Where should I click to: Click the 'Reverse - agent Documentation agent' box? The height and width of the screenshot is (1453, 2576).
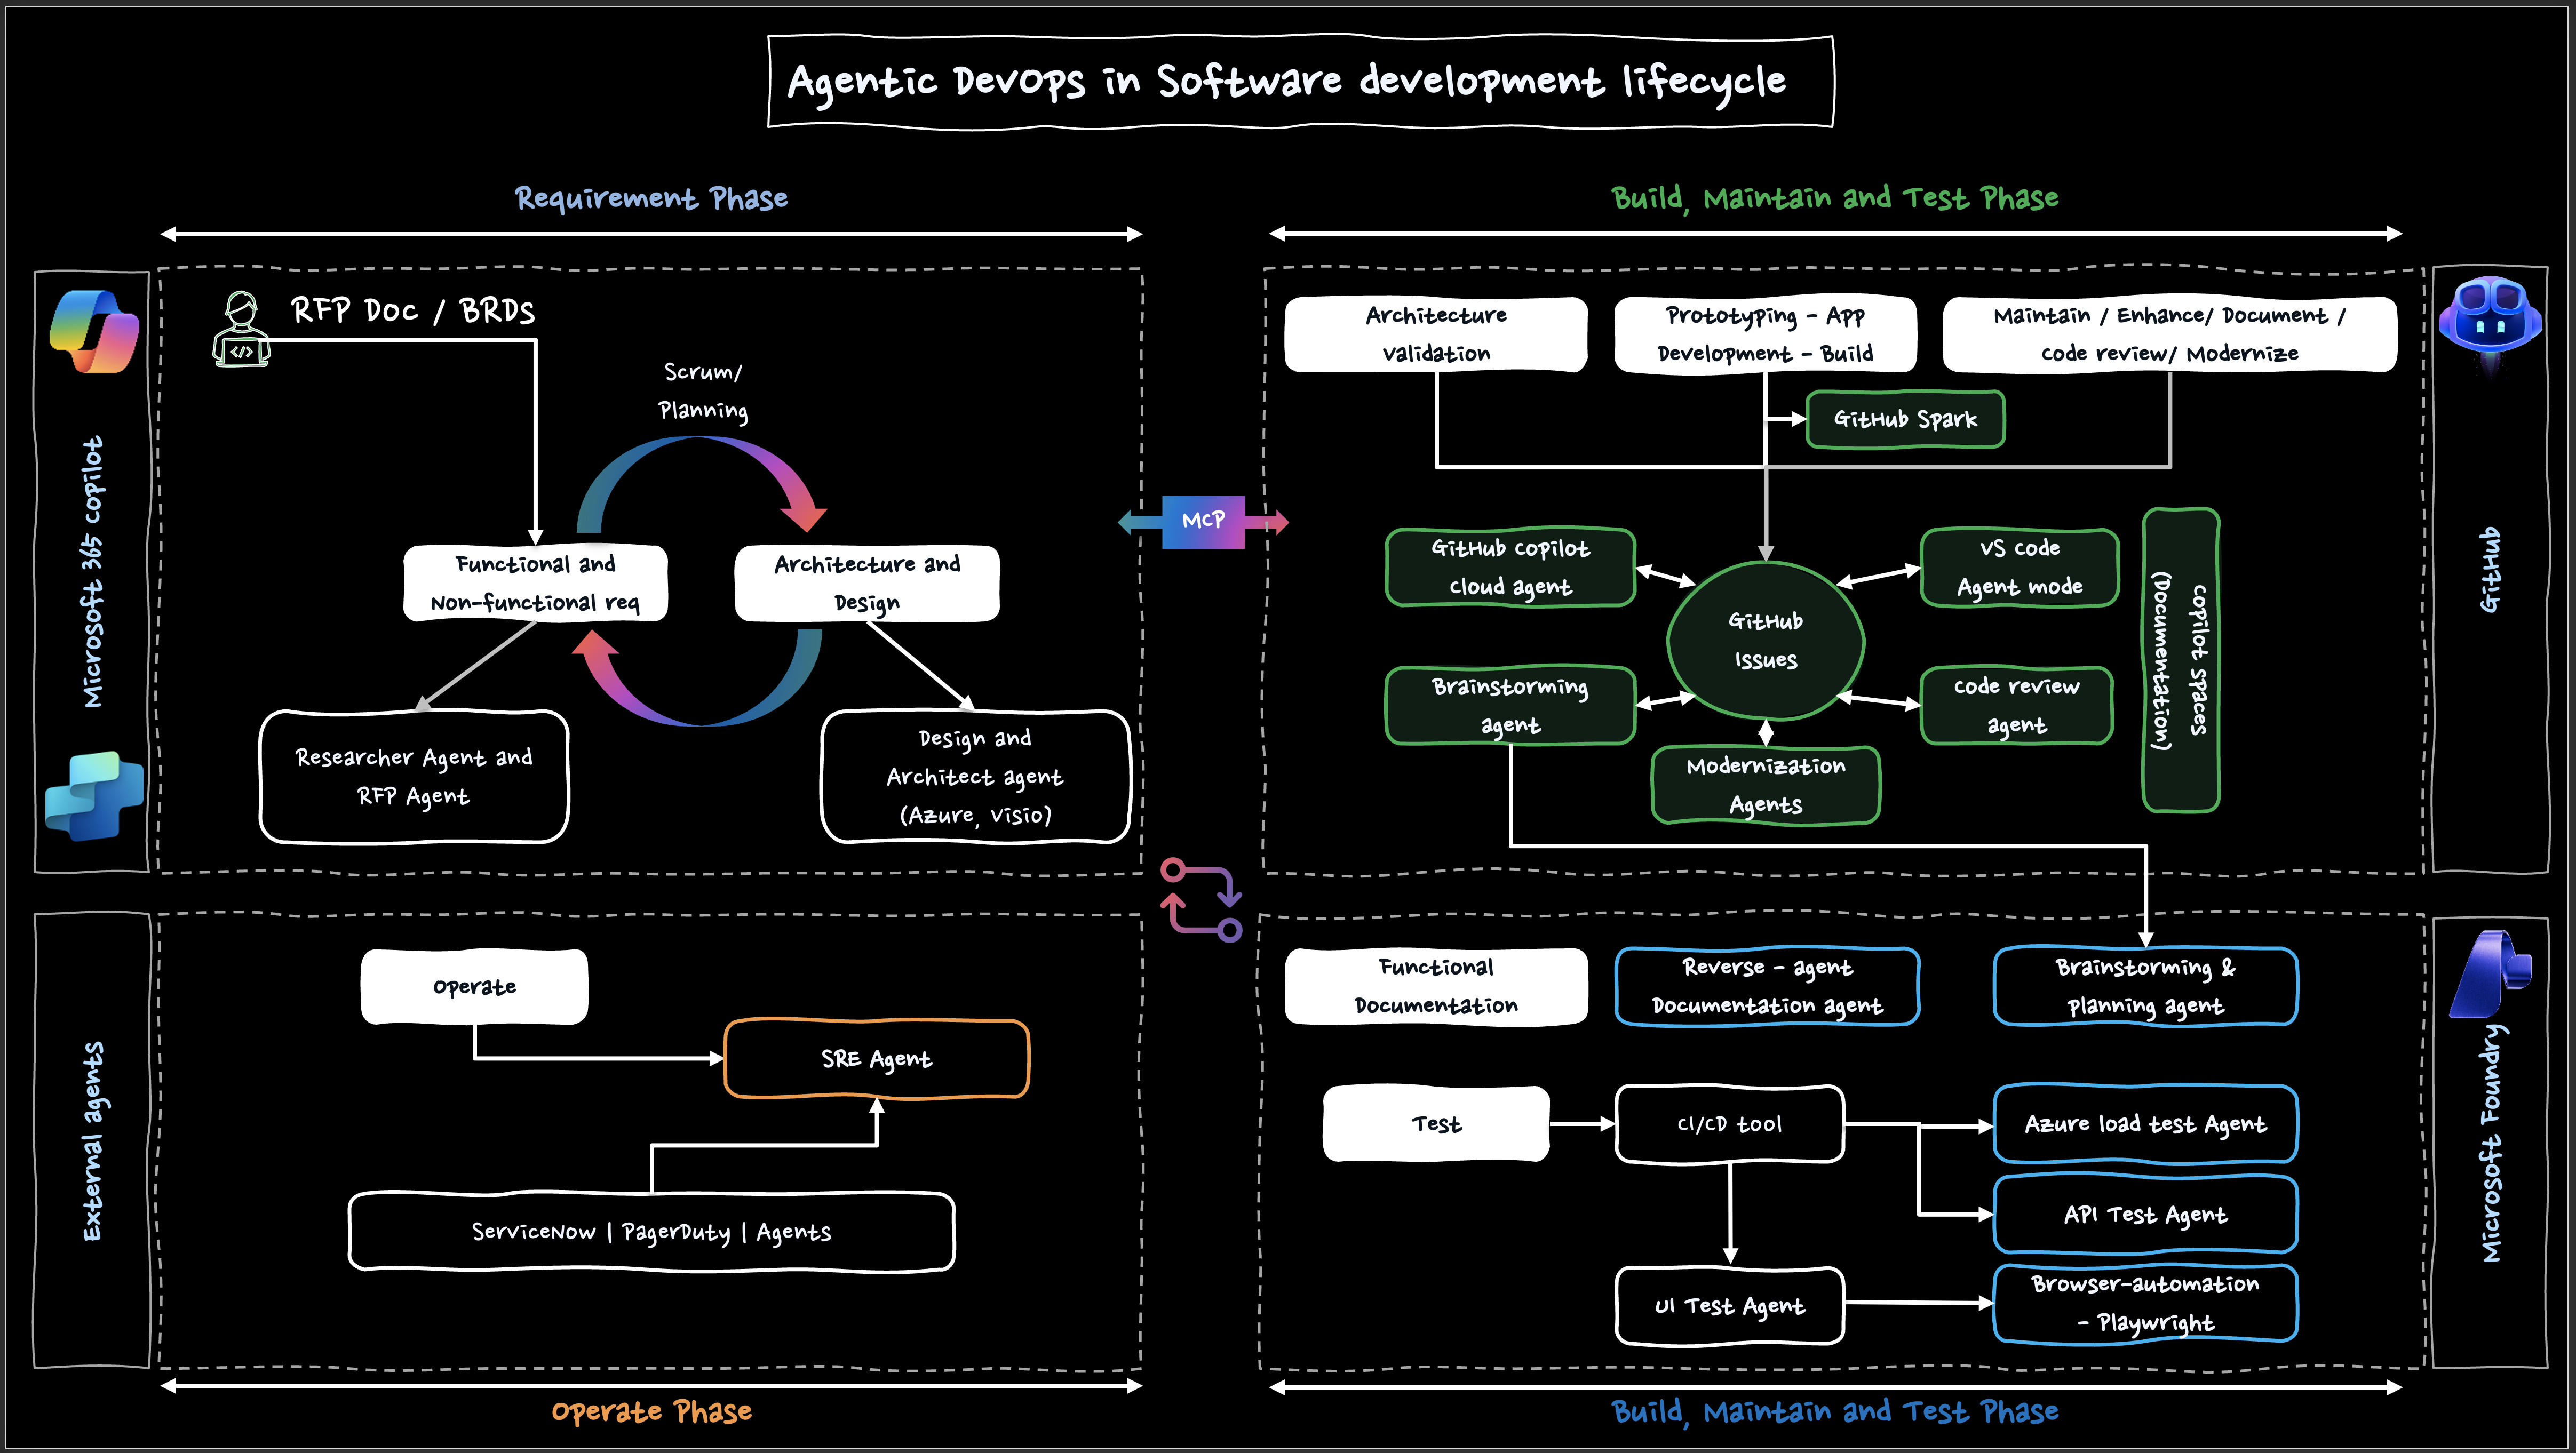tap(1767, 986)
